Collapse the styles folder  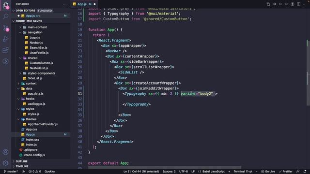[18, 109]
